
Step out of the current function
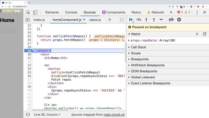point(154,20)
